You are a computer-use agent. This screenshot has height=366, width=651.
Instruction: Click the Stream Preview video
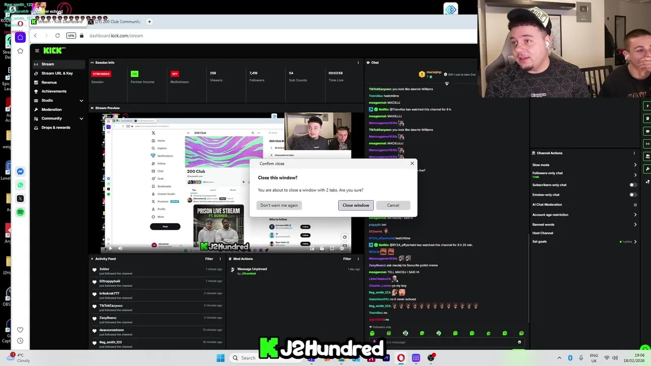(226, 182)
